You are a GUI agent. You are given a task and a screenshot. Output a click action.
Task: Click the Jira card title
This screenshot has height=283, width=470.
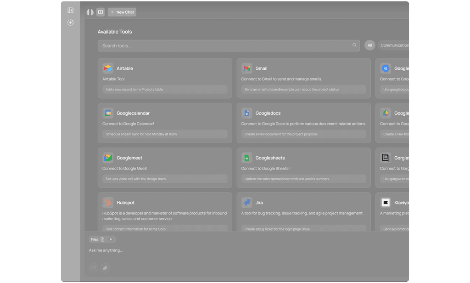[x=259, y=203]
